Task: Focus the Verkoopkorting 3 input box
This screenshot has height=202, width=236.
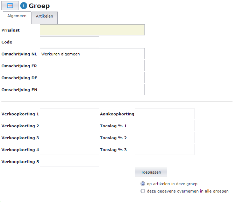Action: 70,137
